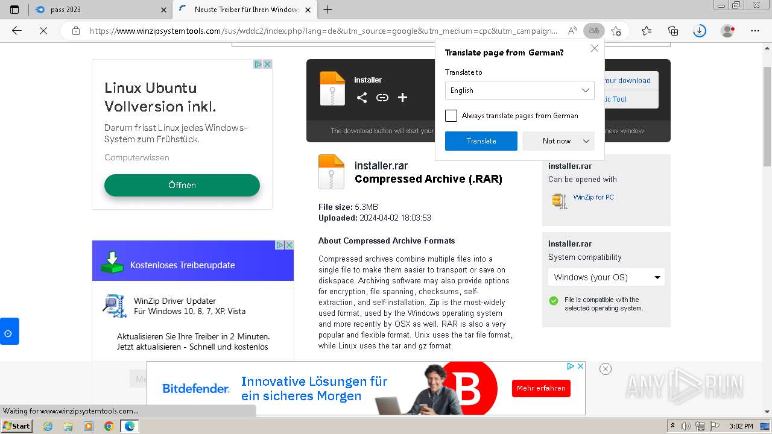This screenshot has width=772, height=434.
Task: Click the Öffnen button in Linux ad
Action: [182, 185]
